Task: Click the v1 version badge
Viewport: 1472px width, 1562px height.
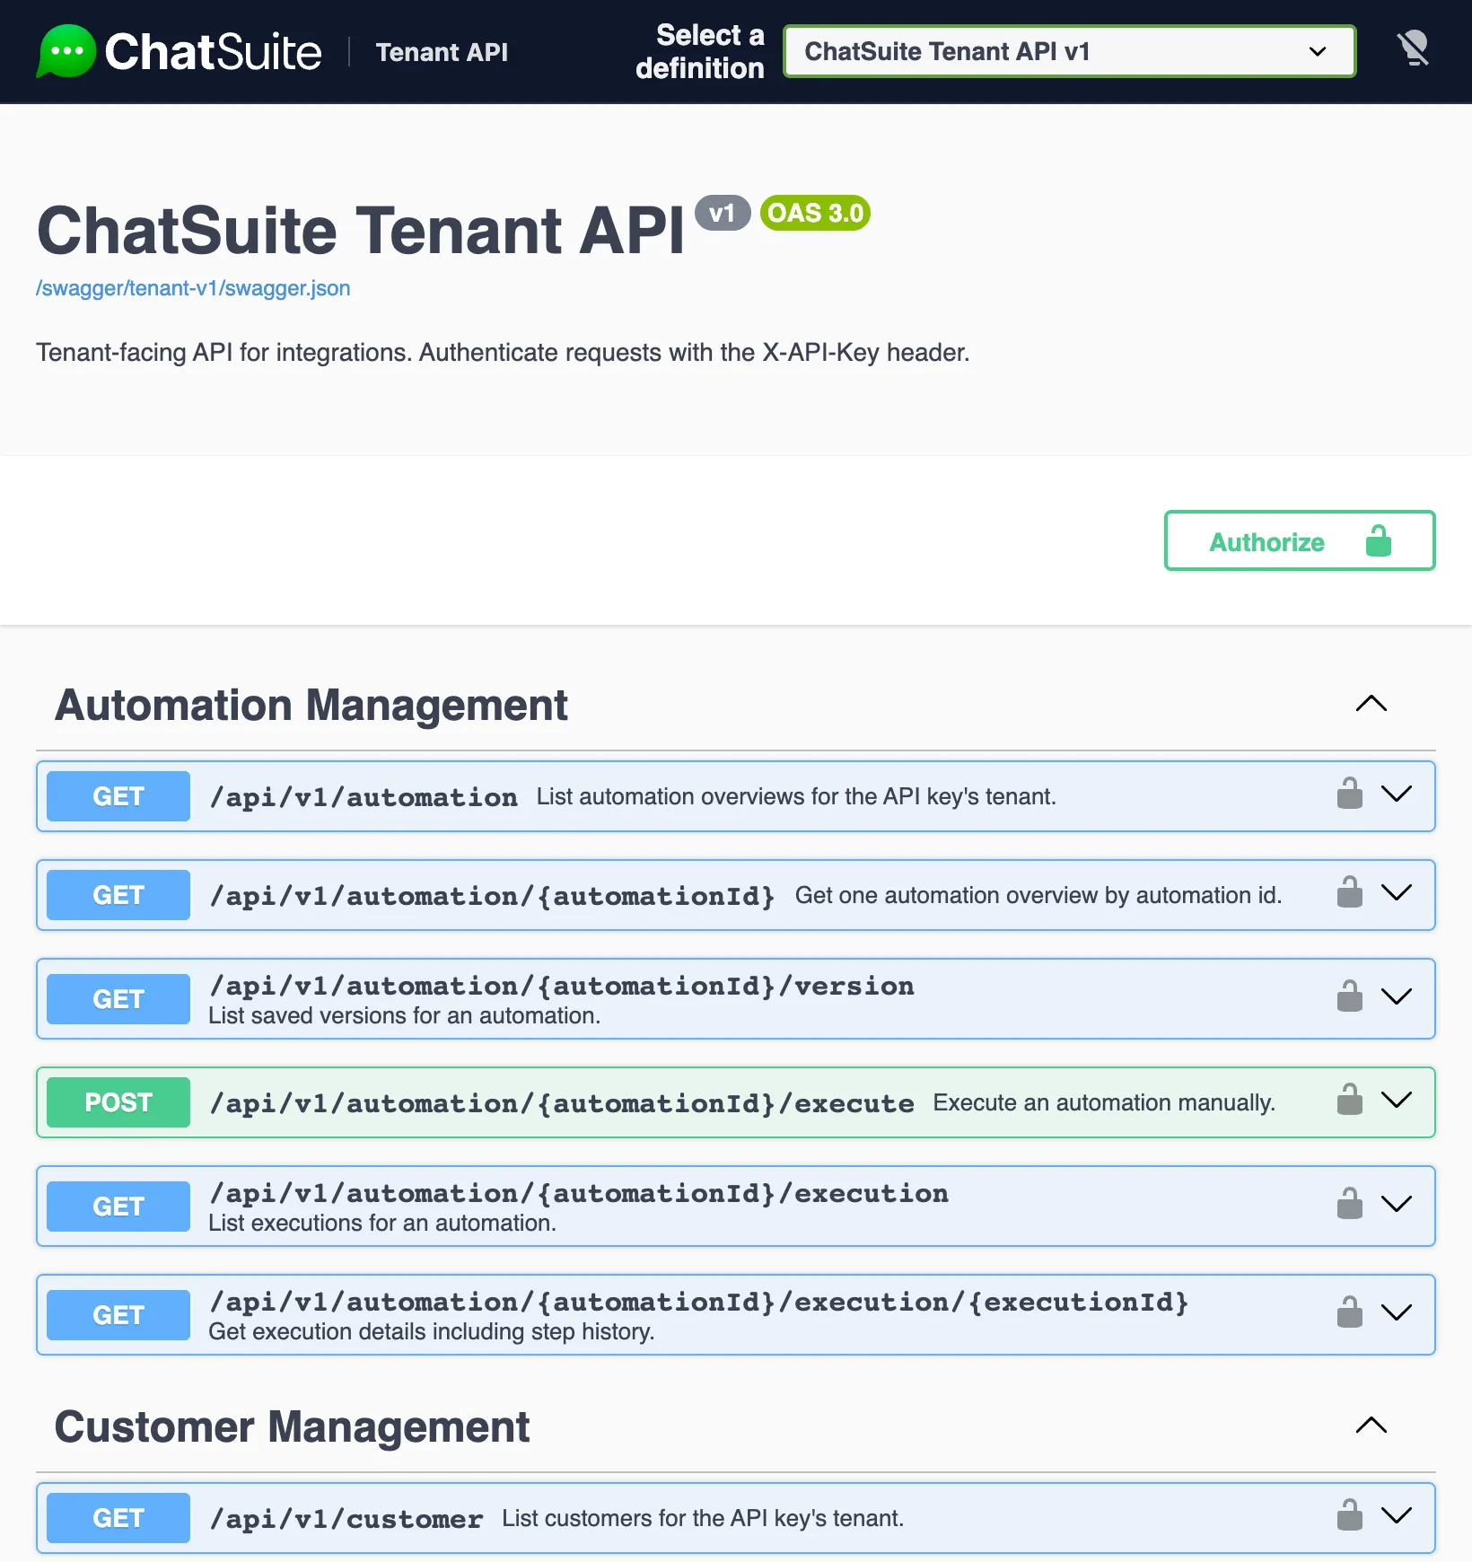Action: pos(723,213)
